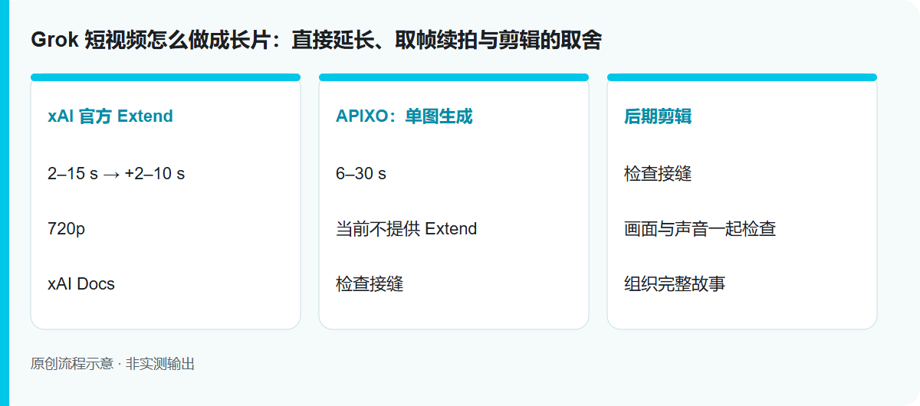Click the "6–30 s" duration text
The image size is (920, 406).
pyautogui.click(x=361, y=174)
